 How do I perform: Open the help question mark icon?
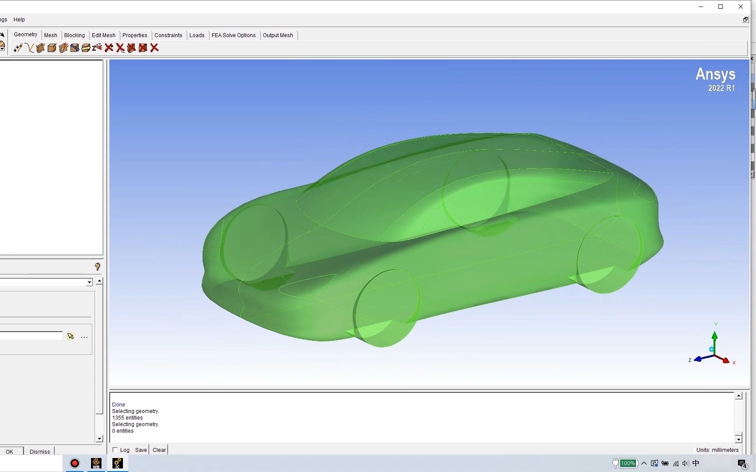point(98,267)
